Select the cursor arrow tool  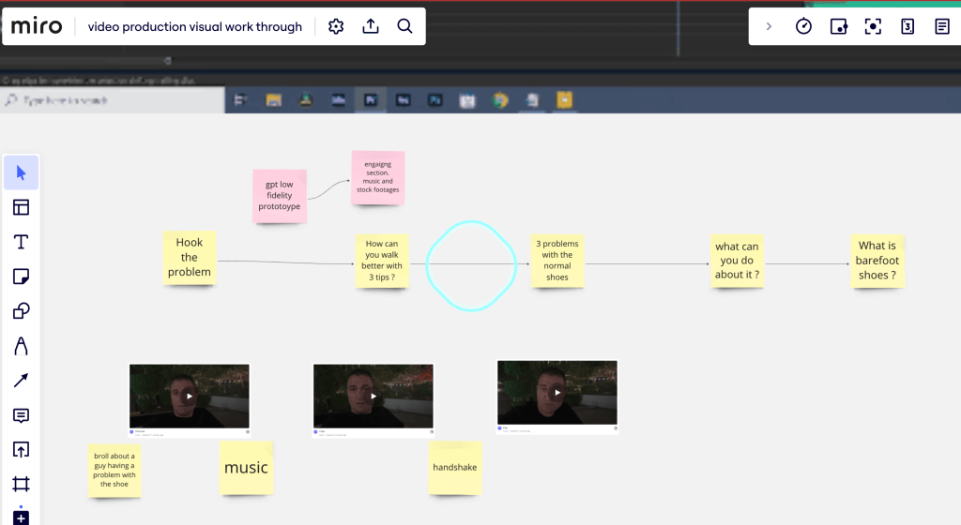tap(21, 172)
